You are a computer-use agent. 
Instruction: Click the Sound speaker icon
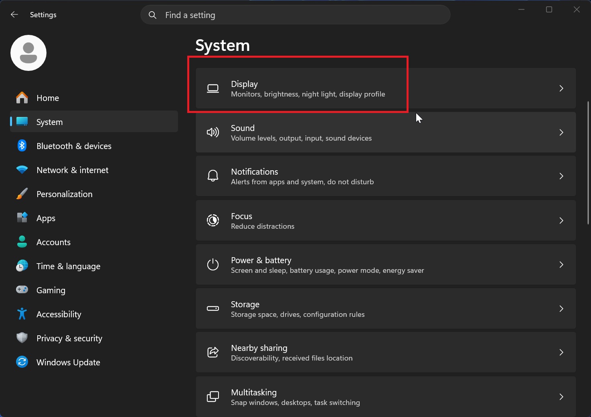click(x=213, y=132)
